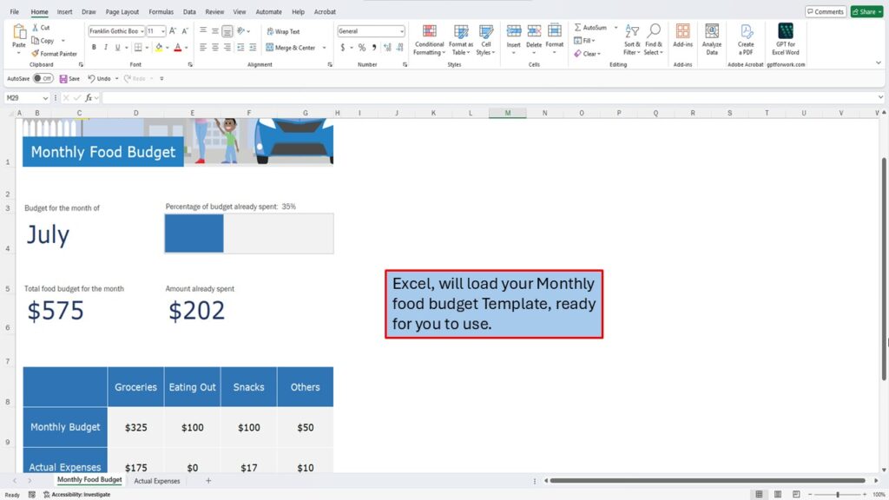889x500 pixels.
Task: Click Create a PDF icon
Action: coord(746,41)
